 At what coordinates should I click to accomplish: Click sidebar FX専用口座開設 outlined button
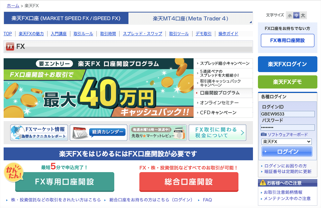[x=287, y=40]
